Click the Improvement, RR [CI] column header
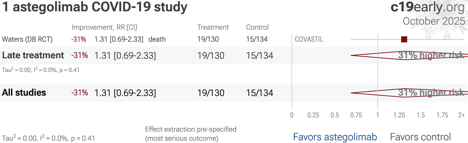Viewport: 468px width, 143px height. 104,27
